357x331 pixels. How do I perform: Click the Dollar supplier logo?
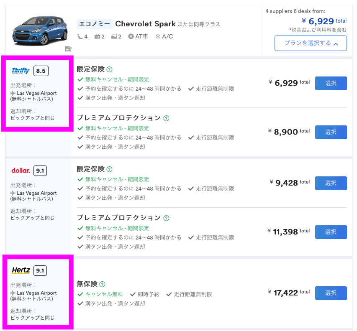[x=21, y=171]
